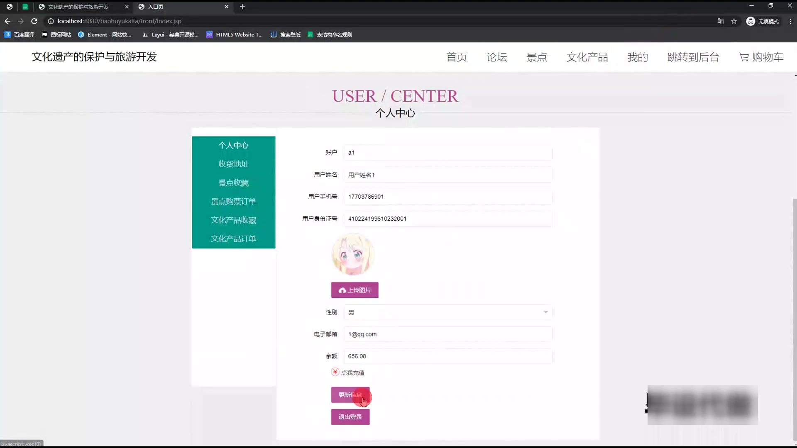Click 上传图片 upload button
The height and width of the screenshot is (448, 797).
pyautogui.click(x=354, y=290)
